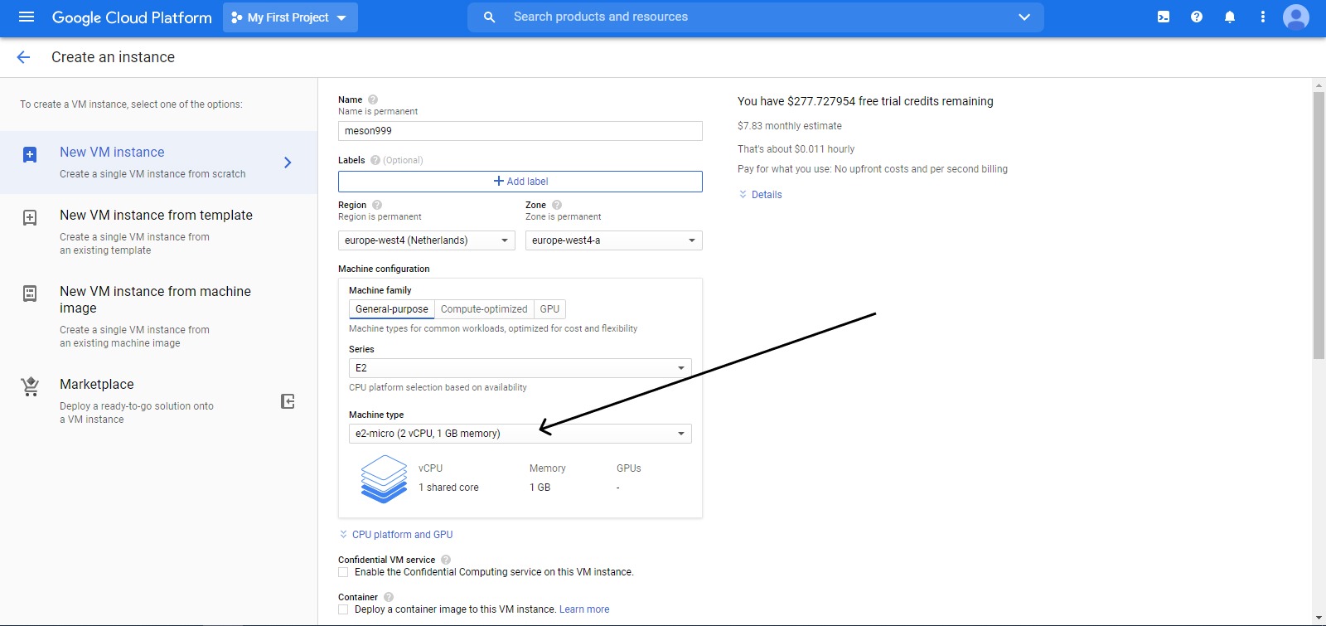
Task: Select the General-purpose machine family tab
Action: [392, 309]
